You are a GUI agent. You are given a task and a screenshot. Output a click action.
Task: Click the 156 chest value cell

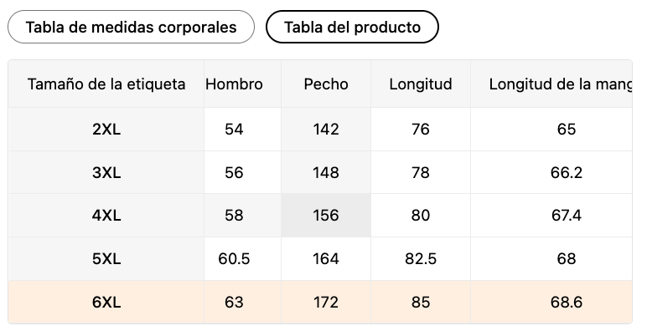(326, 216)
